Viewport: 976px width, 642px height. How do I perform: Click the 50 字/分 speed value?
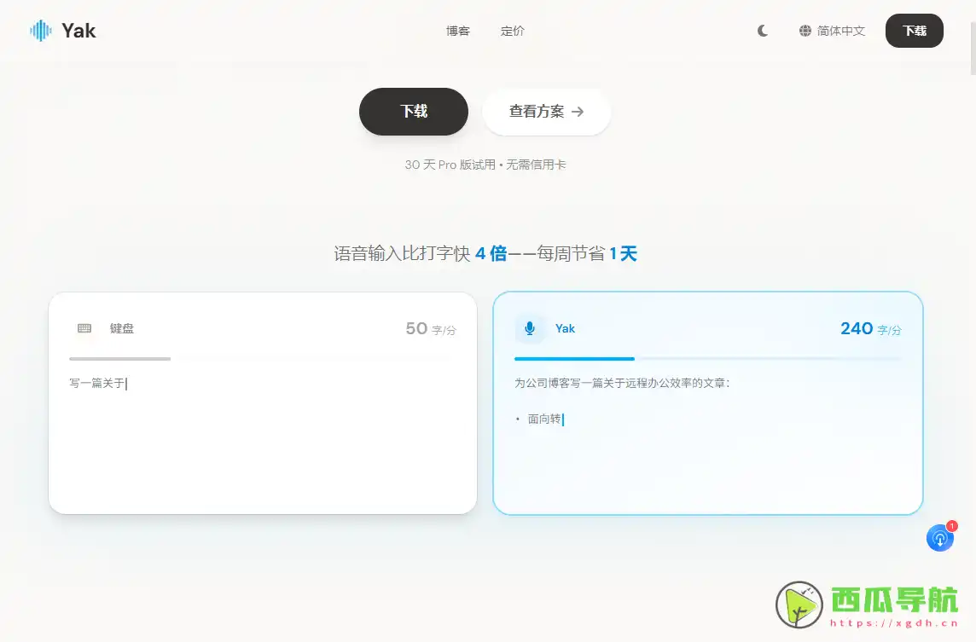(431, 328)
